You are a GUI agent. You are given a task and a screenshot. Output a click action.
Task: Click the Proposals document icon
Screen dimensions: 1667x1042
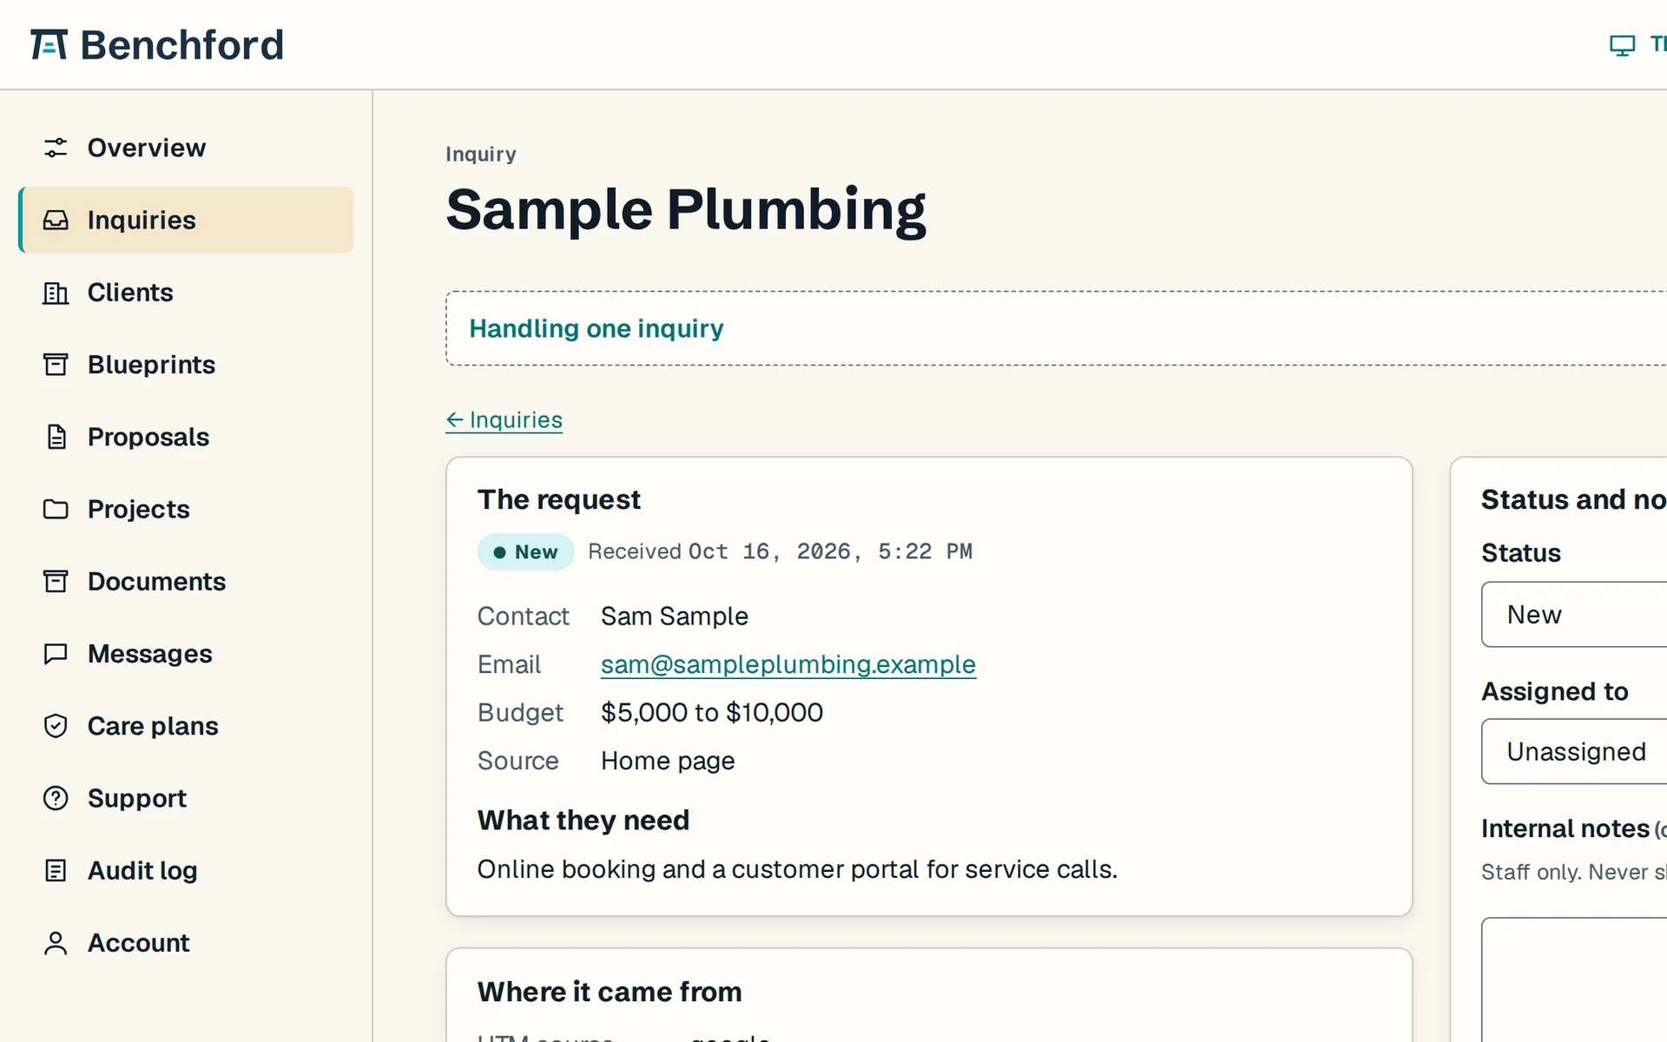(56, 437)
